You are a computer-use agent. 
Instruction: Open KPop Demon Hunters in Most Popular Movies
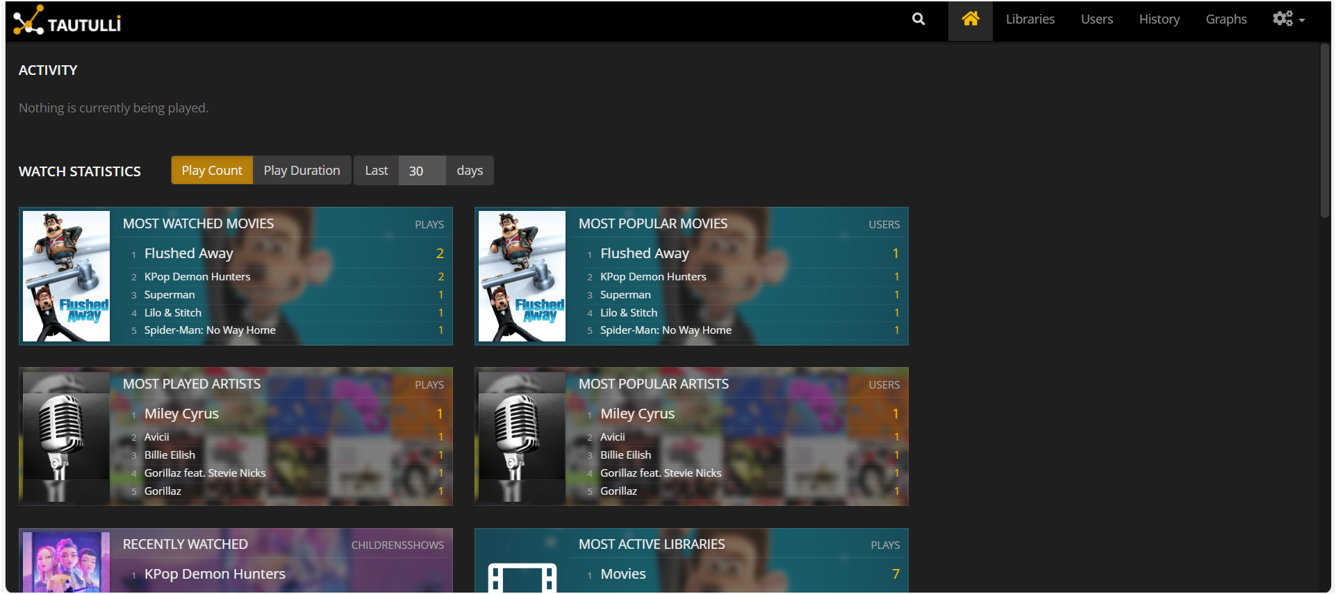click(653, 276)
